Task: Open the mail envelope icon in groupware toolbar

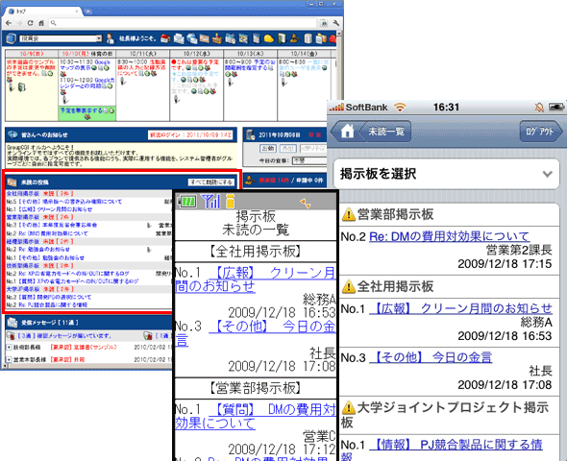Action: coord(179,38)
